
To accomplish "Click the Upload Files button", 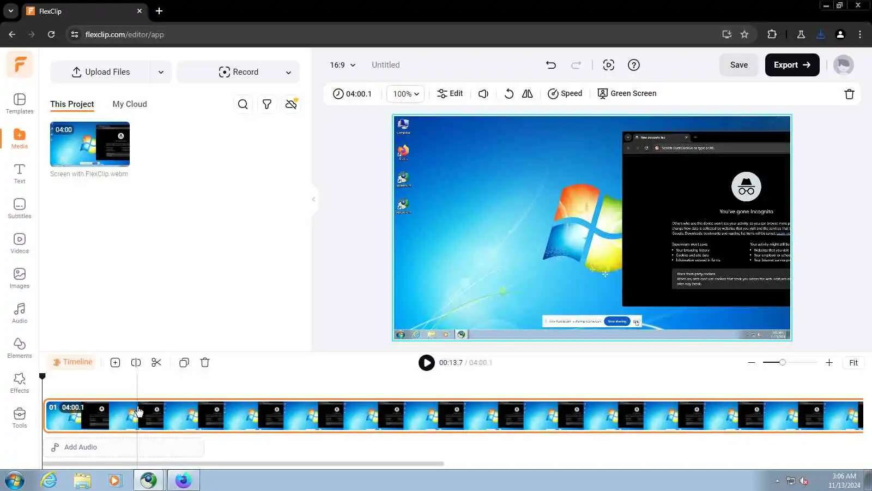I will pos(101,72).
